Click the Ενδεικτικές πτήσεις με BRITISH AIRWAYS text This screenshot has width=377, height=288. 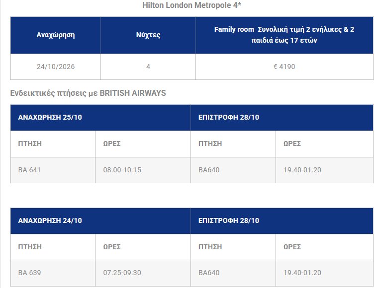coord(88,93)
